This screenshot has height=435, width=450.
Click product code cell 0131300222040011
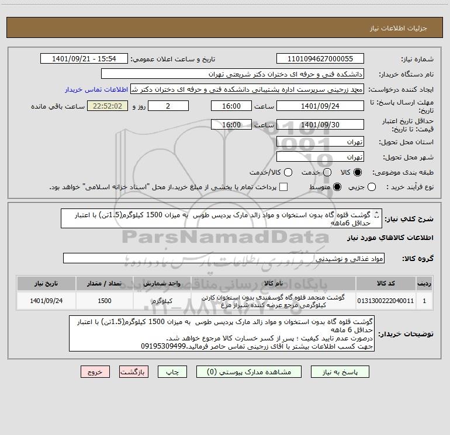click(x=386, y=301)
